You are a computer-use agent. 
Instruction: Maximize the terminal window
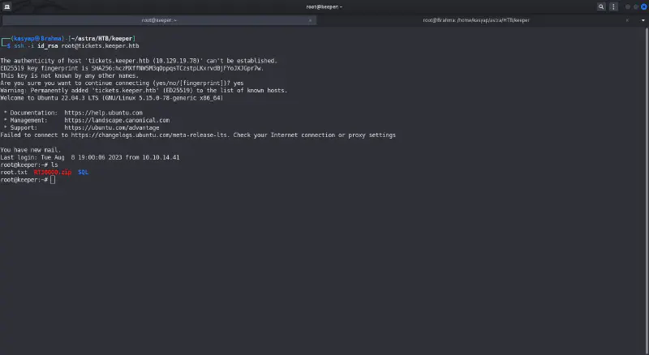(634, 6)
